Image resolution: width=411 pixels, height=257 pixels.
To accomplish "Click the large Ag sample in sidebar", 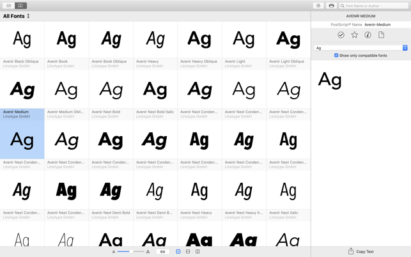I will pyautogui.click(x=330, y=80).
